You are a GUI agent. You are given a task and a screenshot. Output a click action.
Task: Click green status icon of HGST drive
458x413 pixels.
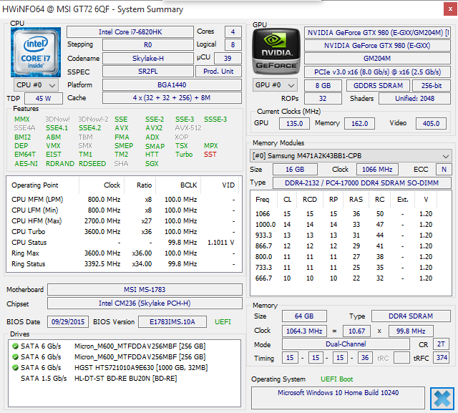[15, 367]
